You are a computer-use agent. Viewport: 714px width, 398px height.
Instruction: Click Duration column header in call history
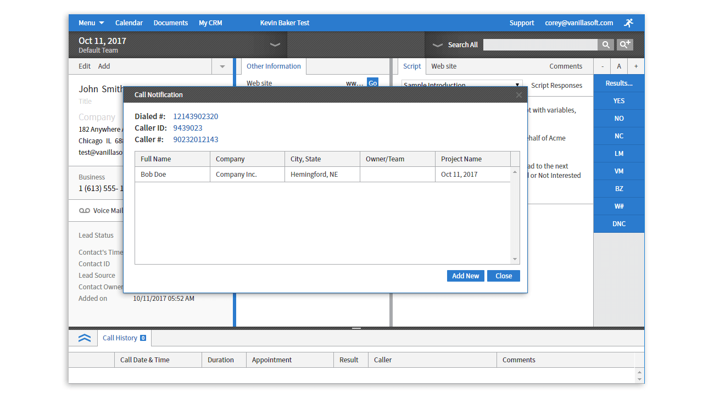pyautogui.click(x=224, y=360)
